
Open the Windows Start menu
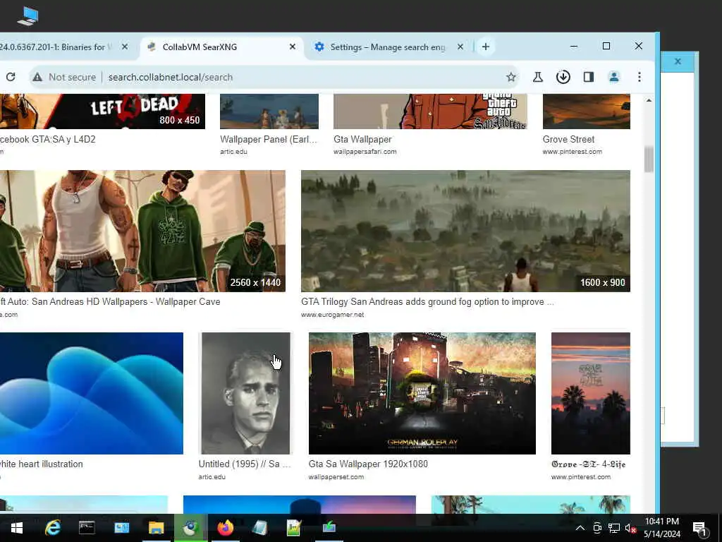coord(17,528)
